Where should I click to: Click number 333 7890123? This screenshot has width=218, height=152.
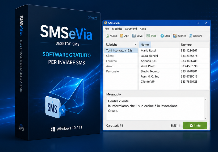click(189, 82)
